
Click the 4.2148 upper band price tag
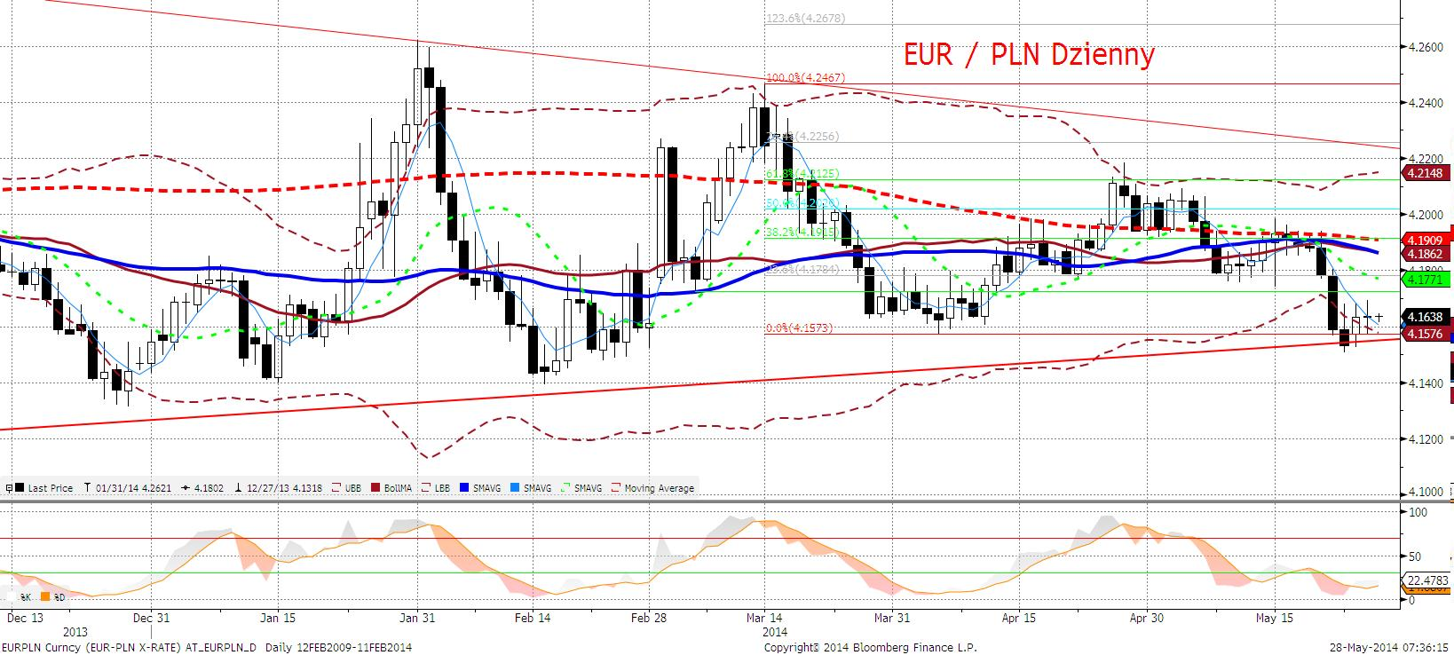coord(1424,173)
